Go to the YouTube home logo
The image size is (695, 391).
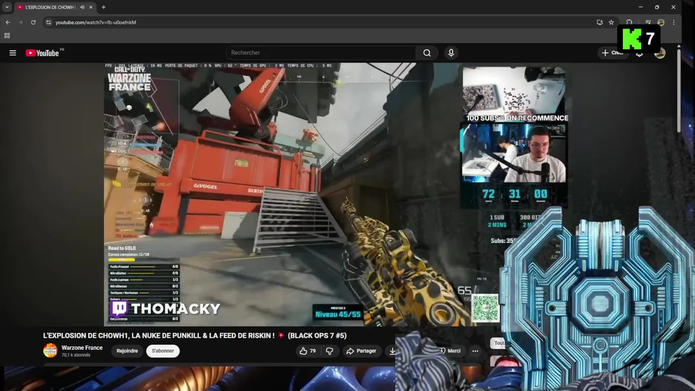coord(43,53)
